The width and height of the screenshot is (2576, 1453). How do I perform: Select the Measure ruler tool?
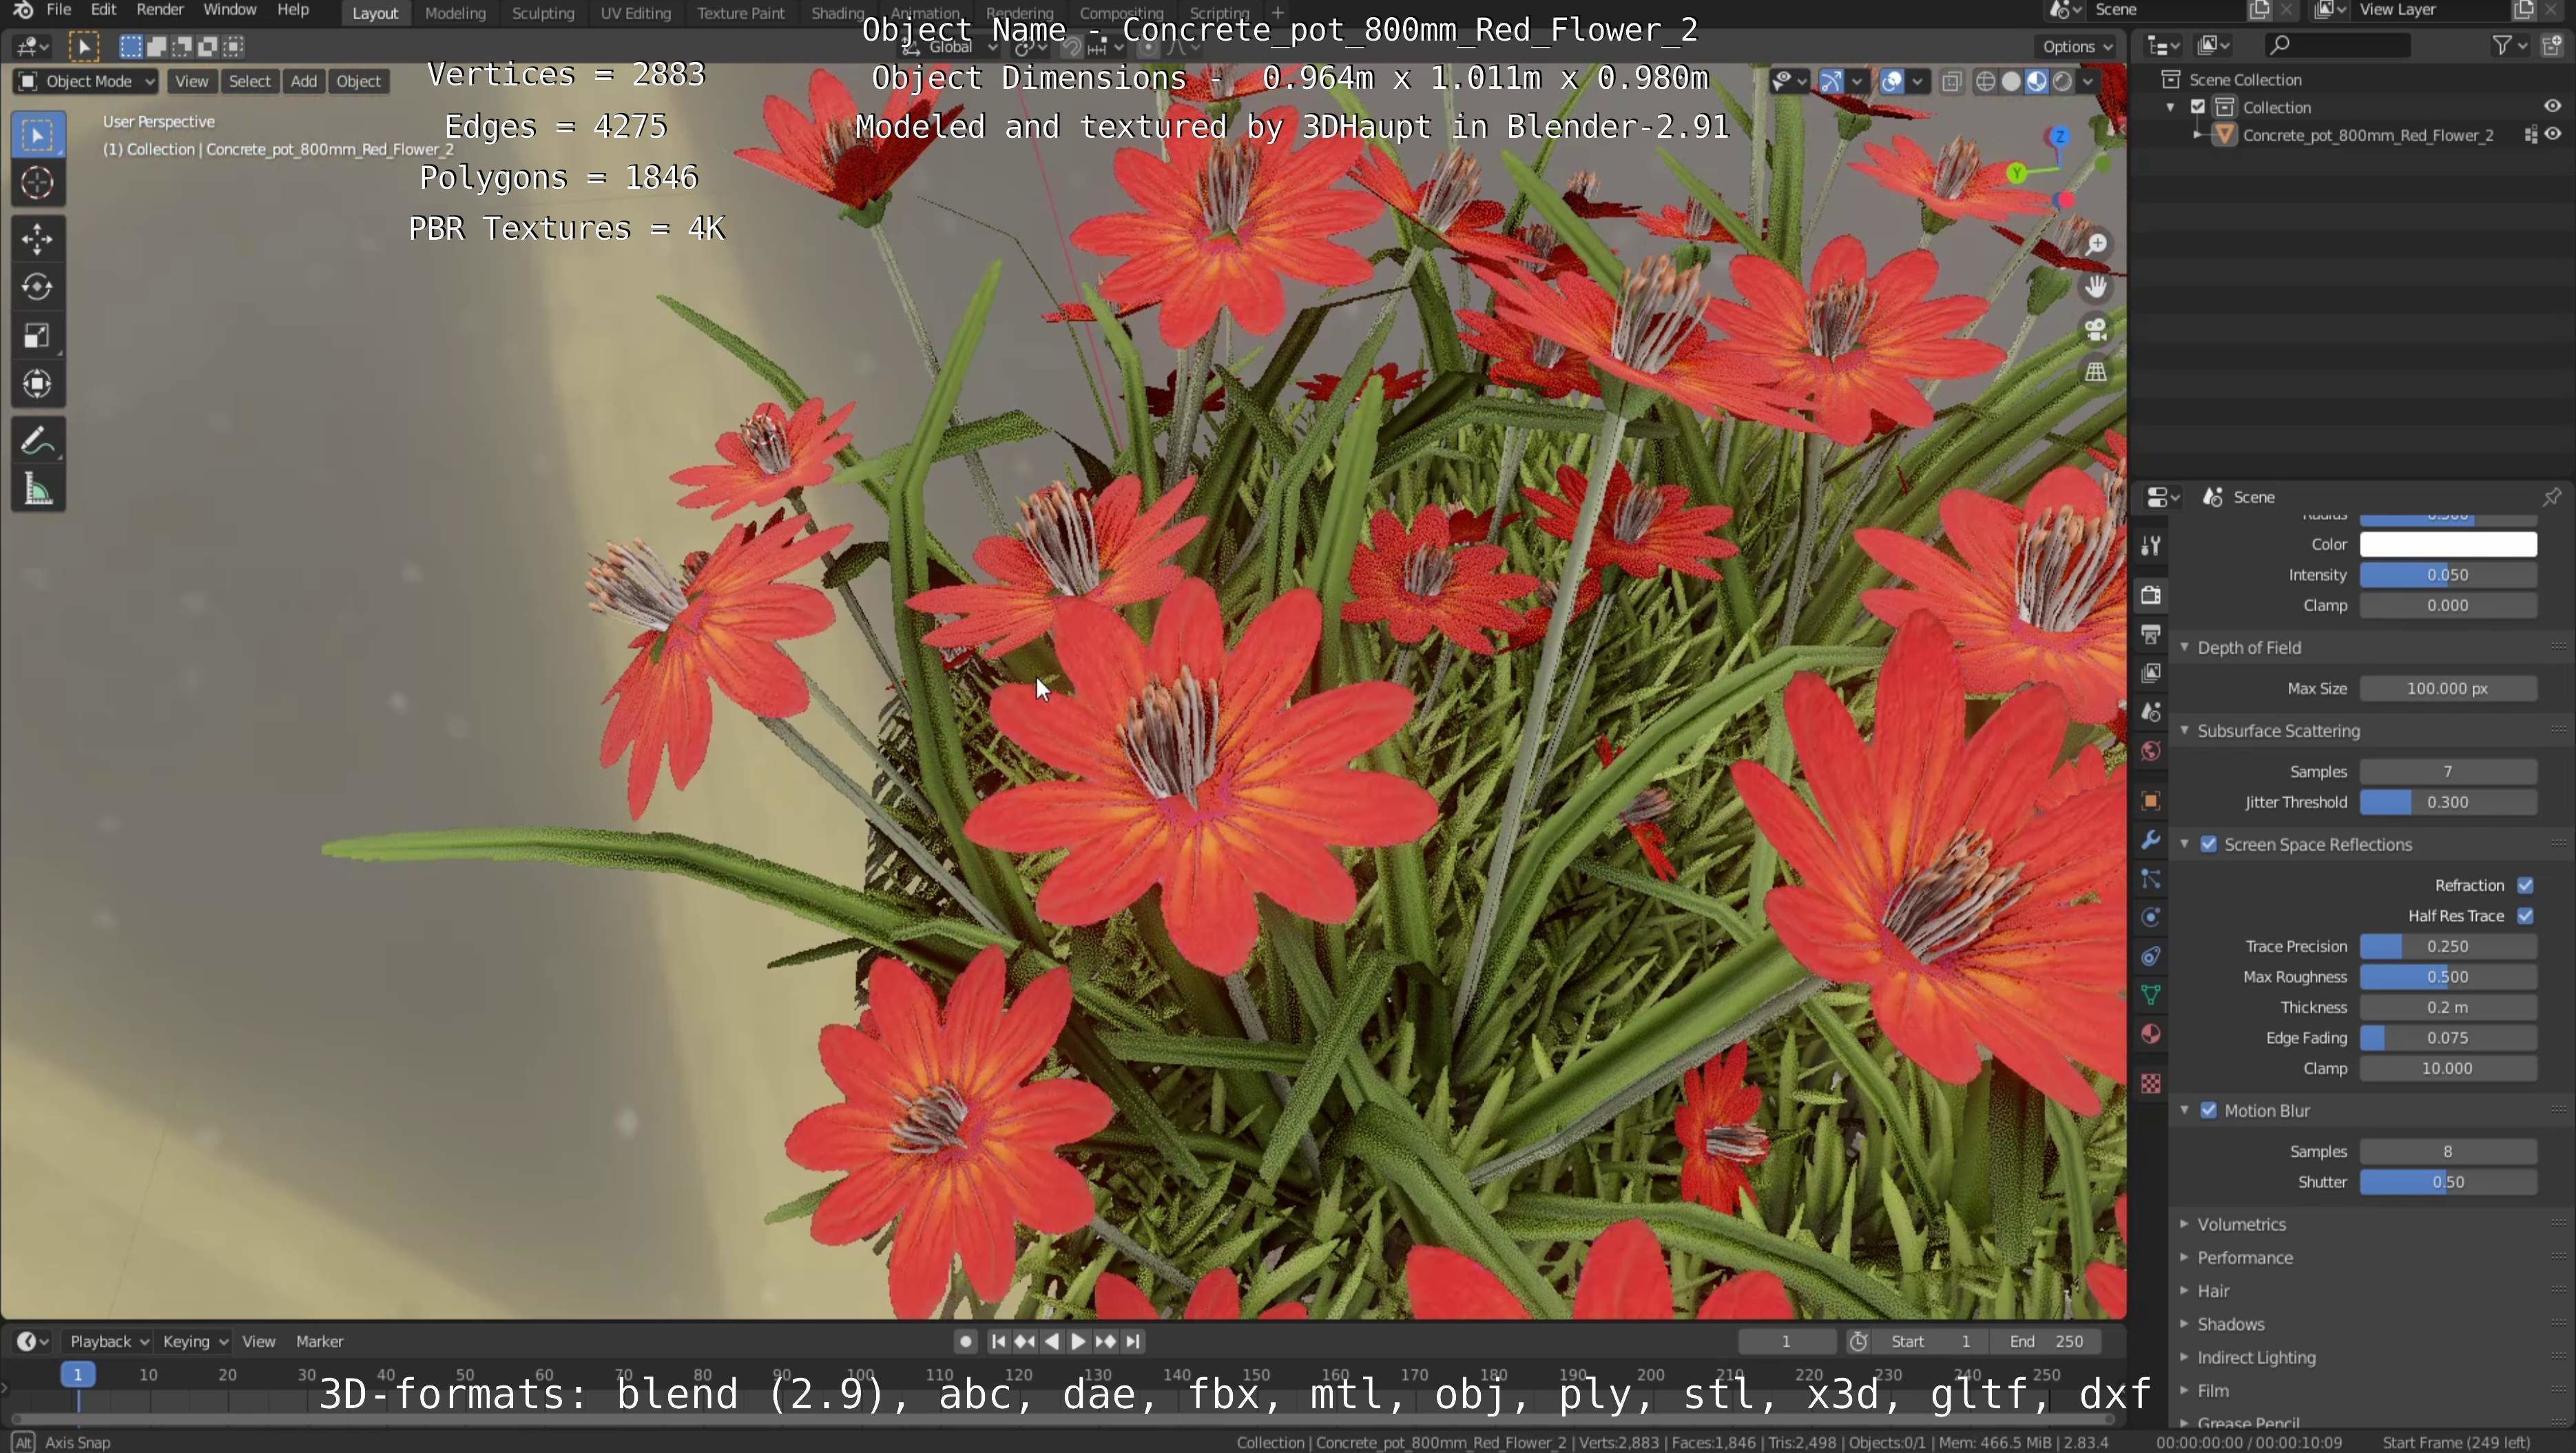(x=37, y=489)
